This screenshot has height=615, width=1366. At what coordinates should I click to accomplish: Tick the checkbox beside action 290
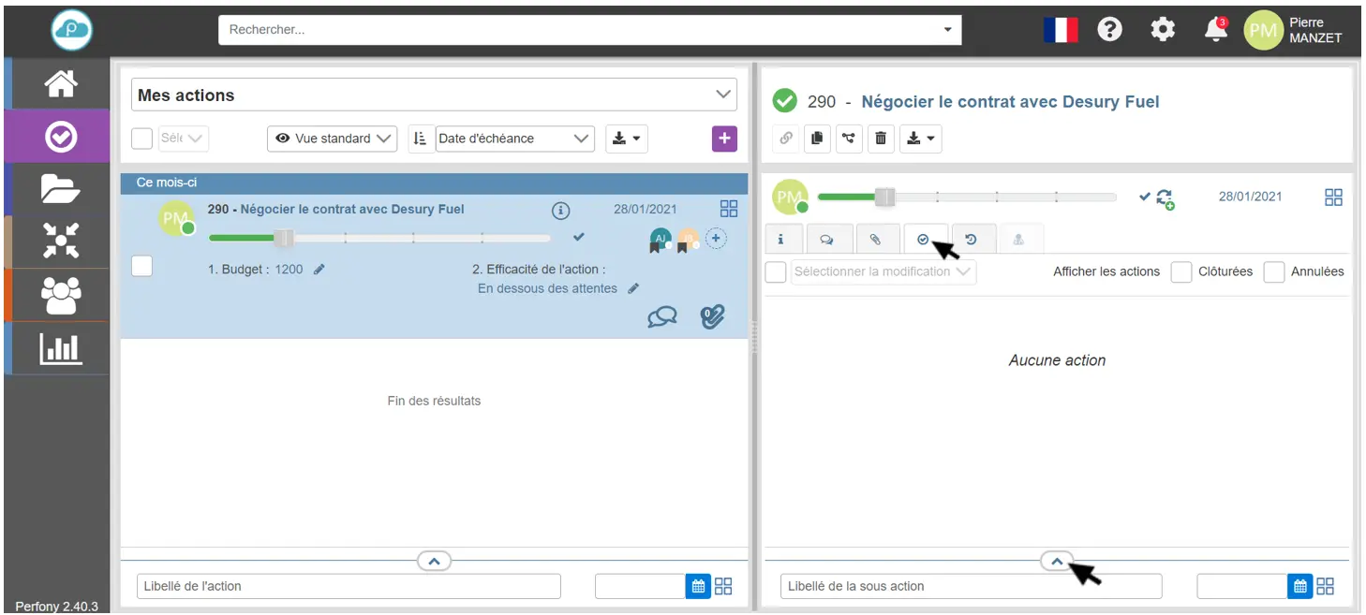(141, 267)
